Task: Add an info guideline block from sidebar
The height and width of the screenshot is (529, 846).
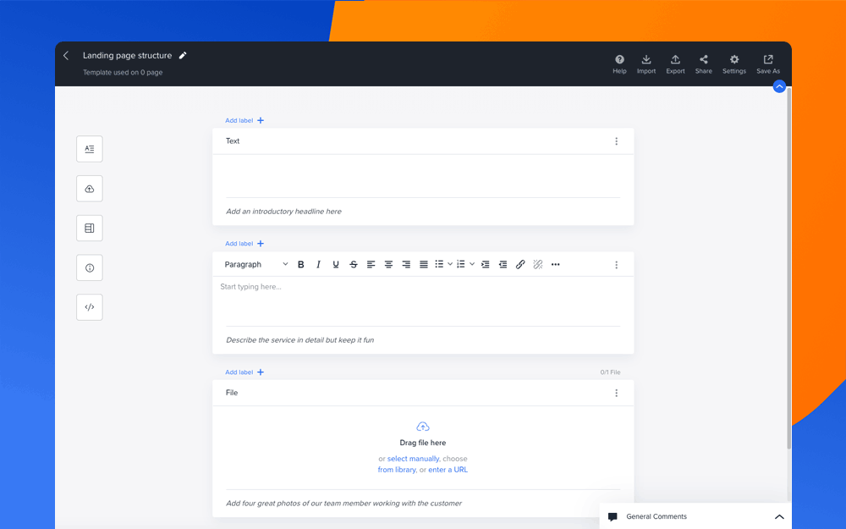Action: pyautogui.click(x=90, y=267)
